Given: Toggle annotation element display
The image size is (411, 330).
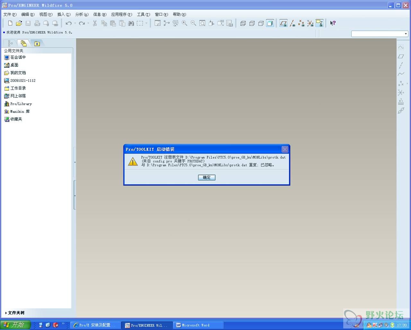Looking at the screenshot, I should 319,23.
